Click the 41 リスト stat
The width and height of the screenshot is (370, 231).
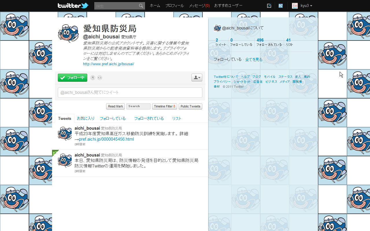pyautogui.click(x=289, y=42)
